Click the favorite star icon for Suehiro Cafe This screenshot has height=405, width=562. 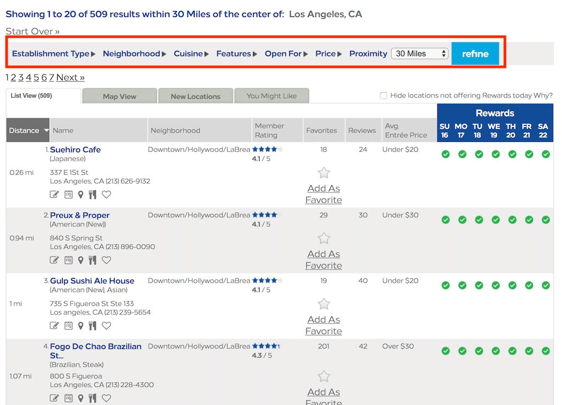click(x=324, y=173)
